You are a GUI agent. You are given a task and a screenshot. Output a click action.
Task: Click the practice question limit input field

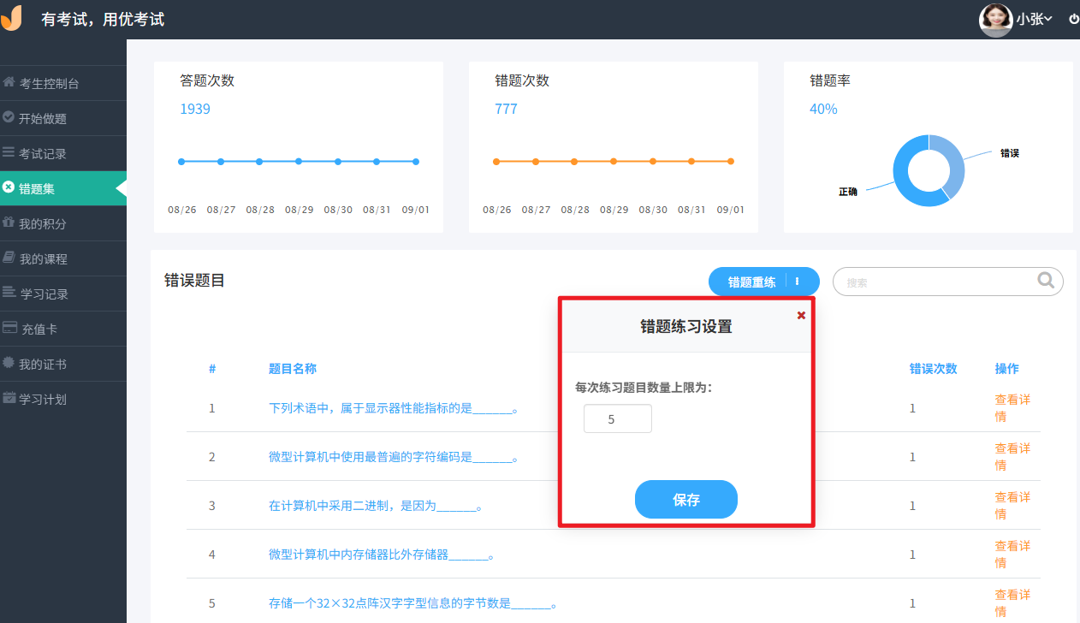[617, 418]
